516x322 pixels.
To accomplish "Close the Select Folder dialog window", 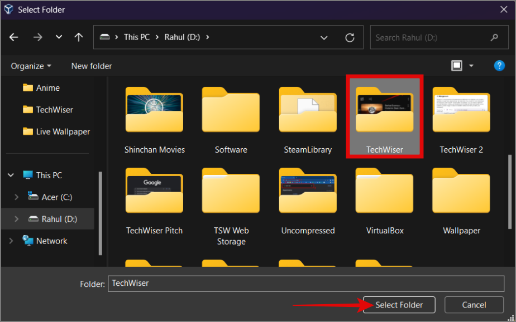I will [504, 9].
